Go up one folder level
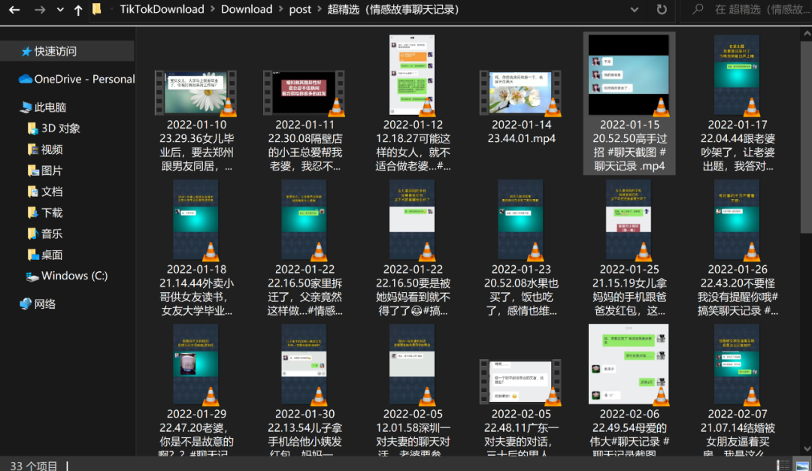 (x=78, y=9)
